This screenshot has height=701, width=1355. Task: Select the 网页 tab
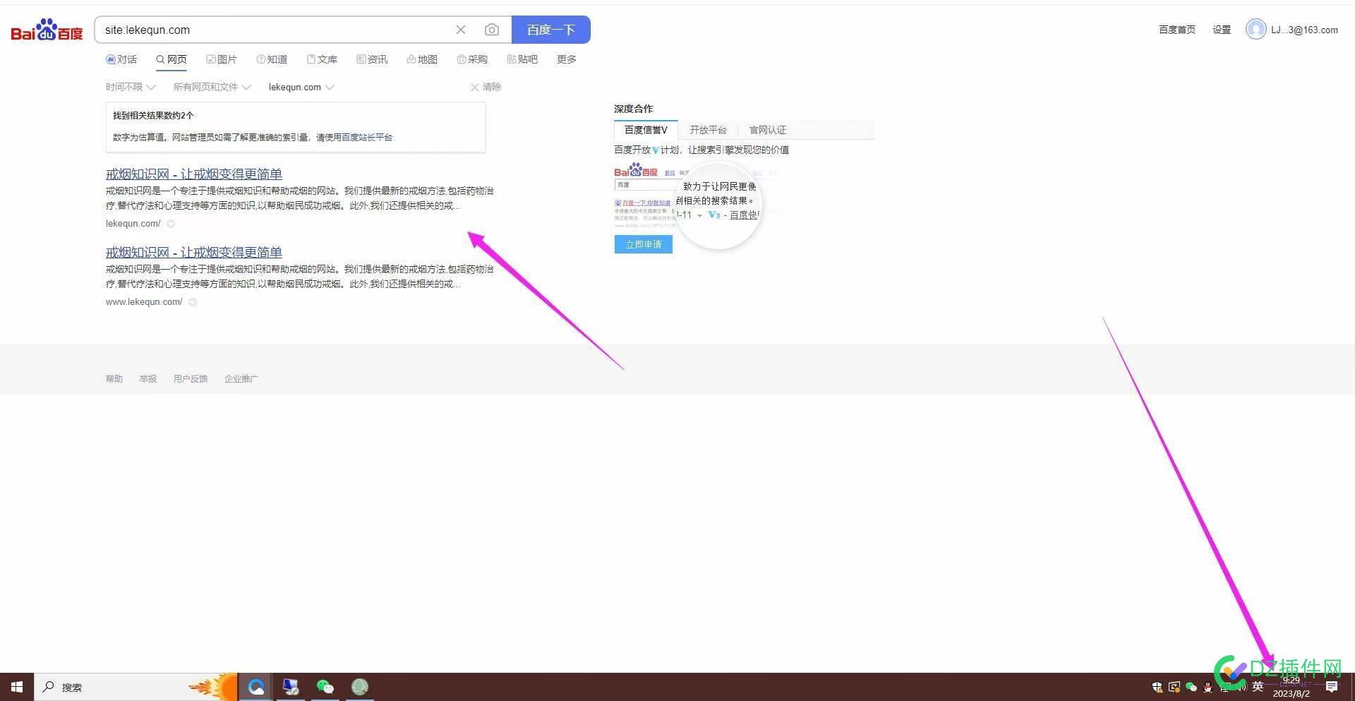tap(171, 59)
